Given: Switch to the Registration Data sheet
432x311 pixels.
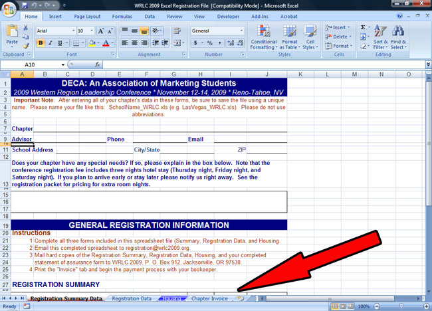Looking at the screenshot, I should pyautogui.click(x=132, y=298).
